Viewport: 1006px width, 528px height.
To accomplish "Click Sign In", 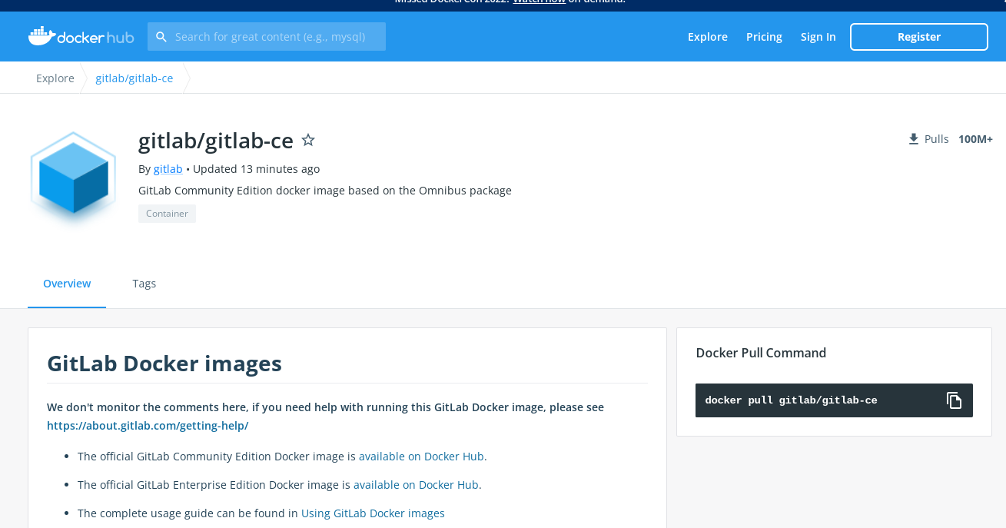I will pos(818,36).
